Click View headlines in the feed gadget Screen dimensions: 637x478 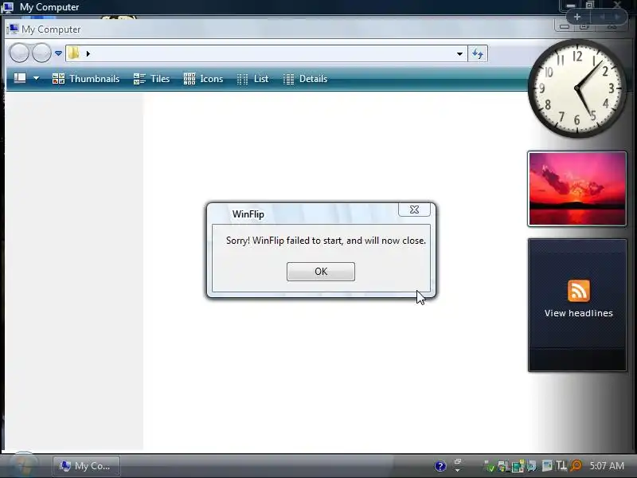click(x=579, y=313)
